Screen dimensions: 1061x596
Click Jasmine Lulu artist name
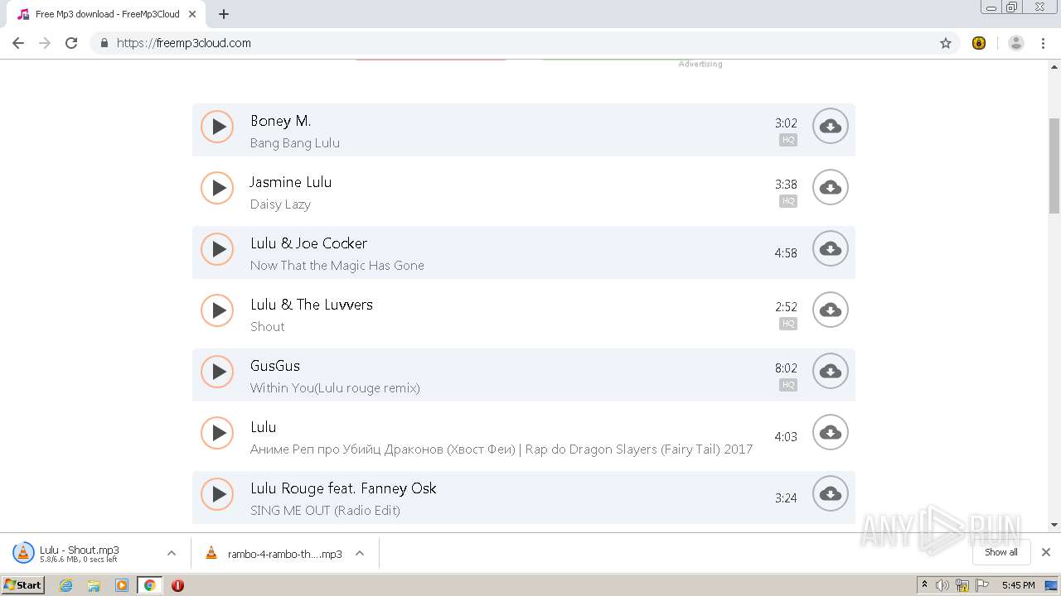click(x=290, y=182)
